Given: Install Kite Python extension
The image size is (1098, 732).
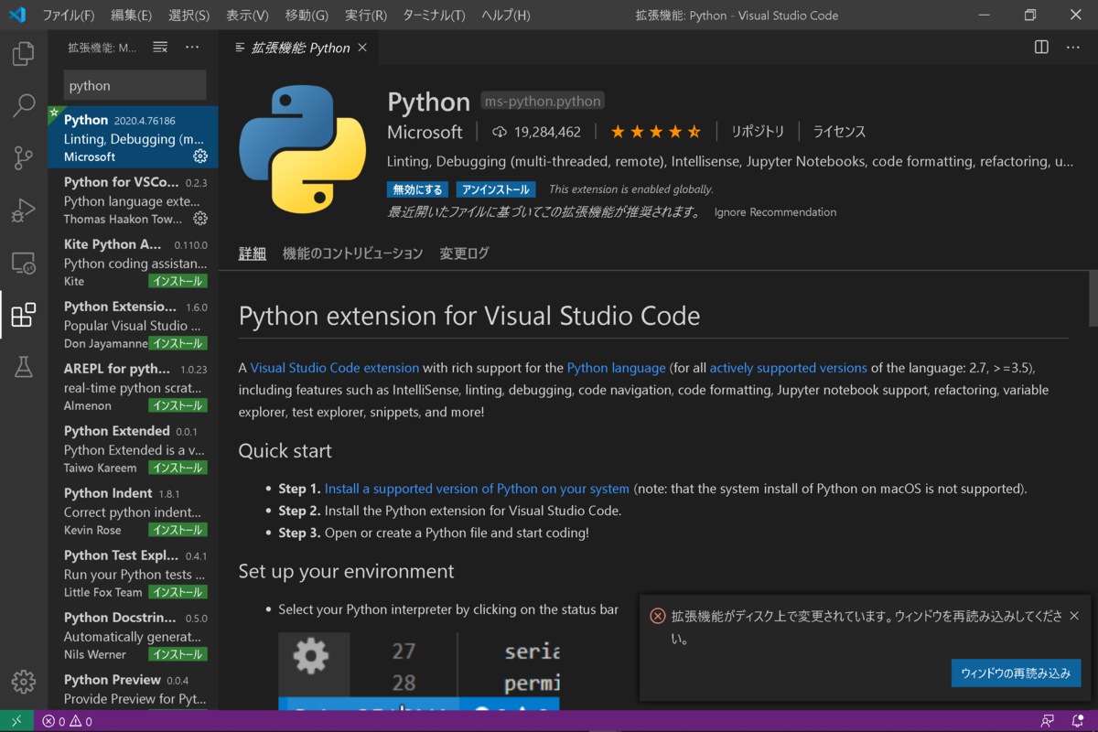Looking at the screenshot, I should coord(178,281).
